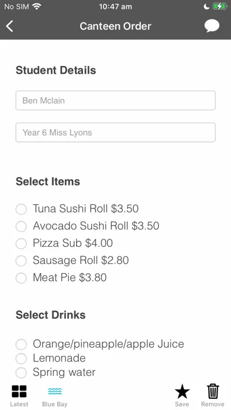The width and height of the screenshot is (231, 410).
Task: Tap the back arrow icon
Action: tap(9, 26)
